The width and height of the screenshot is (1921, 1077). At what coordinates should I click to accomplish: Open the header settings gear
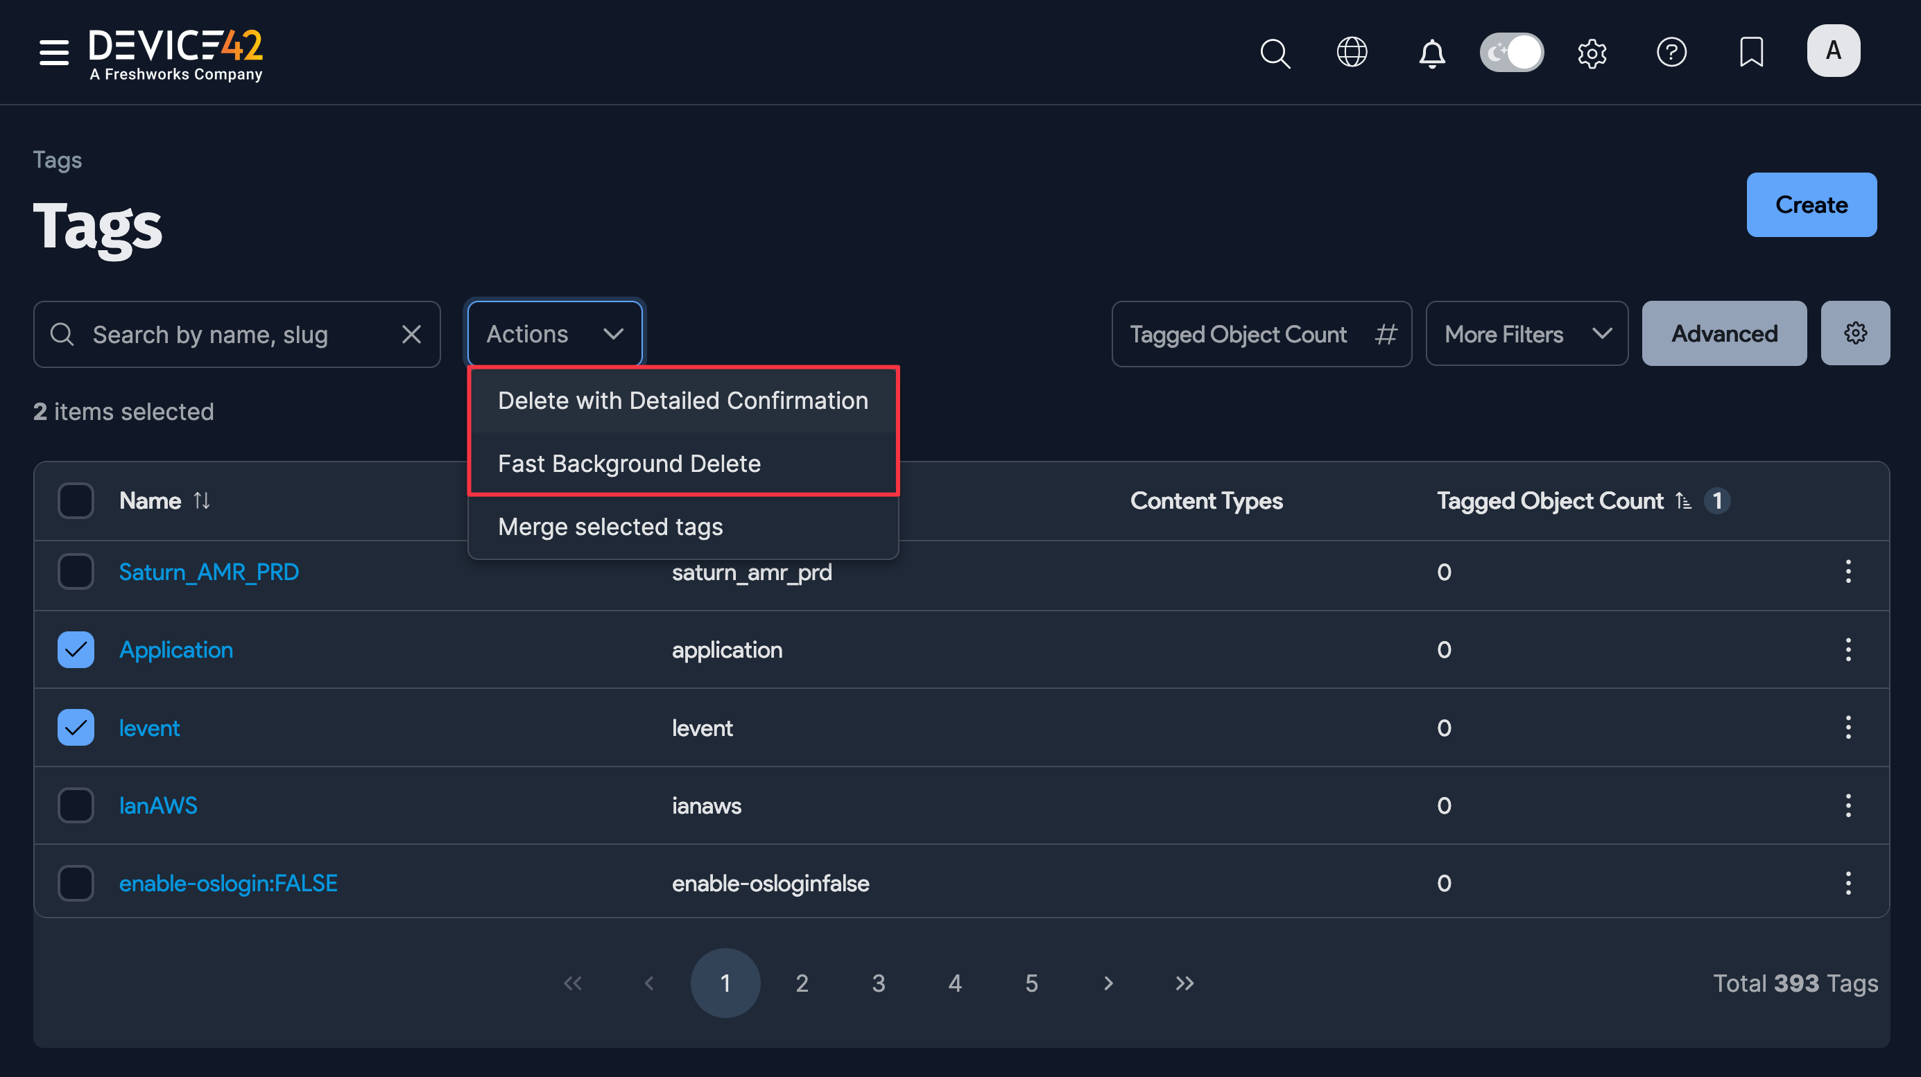1592,53
